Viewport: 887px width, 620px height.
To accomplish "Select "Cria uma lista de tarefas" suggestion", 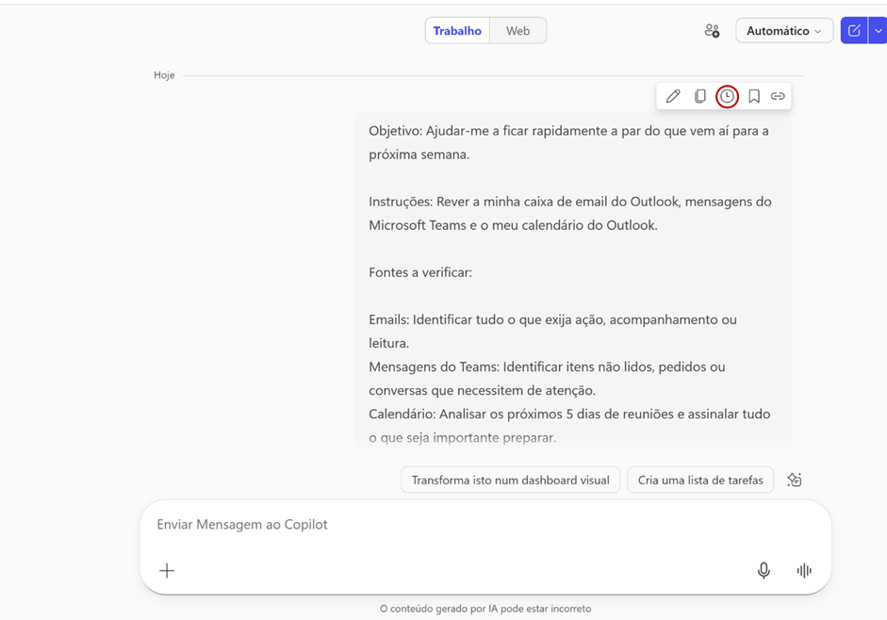I will 700,480.
